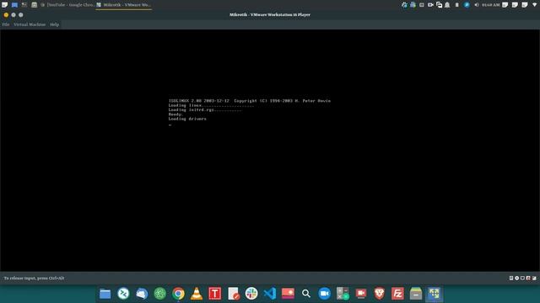Viewport: 540px width, 303px height.
Task: Click the last VMware status bar device icon
Action: pos(534,278)
